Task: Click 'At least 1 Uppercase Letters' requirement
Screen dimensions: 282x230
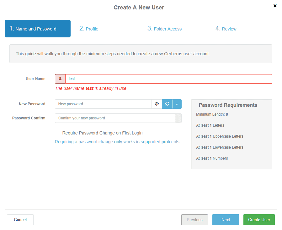Action: coord(220,136)
